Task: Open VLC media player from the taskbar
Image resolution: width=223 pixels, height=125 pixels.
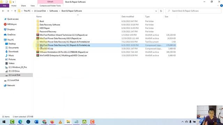Action: 60,122
